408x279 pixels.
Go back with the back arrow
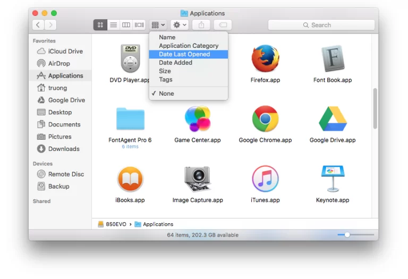click(x=38, y=25)
